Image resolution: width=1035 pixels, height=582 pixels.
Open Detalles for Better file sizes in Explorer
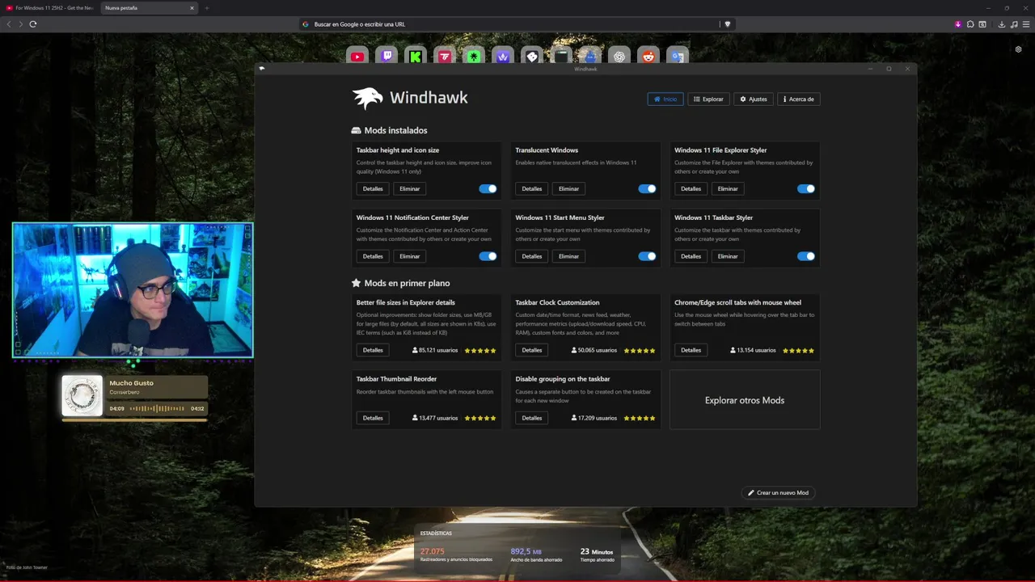(373, 350)
